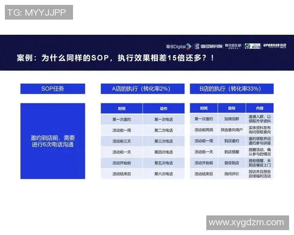This screenshot has width=294, height=235.
Task: Click the 时间 column header in A店 table
Action: 122,108
